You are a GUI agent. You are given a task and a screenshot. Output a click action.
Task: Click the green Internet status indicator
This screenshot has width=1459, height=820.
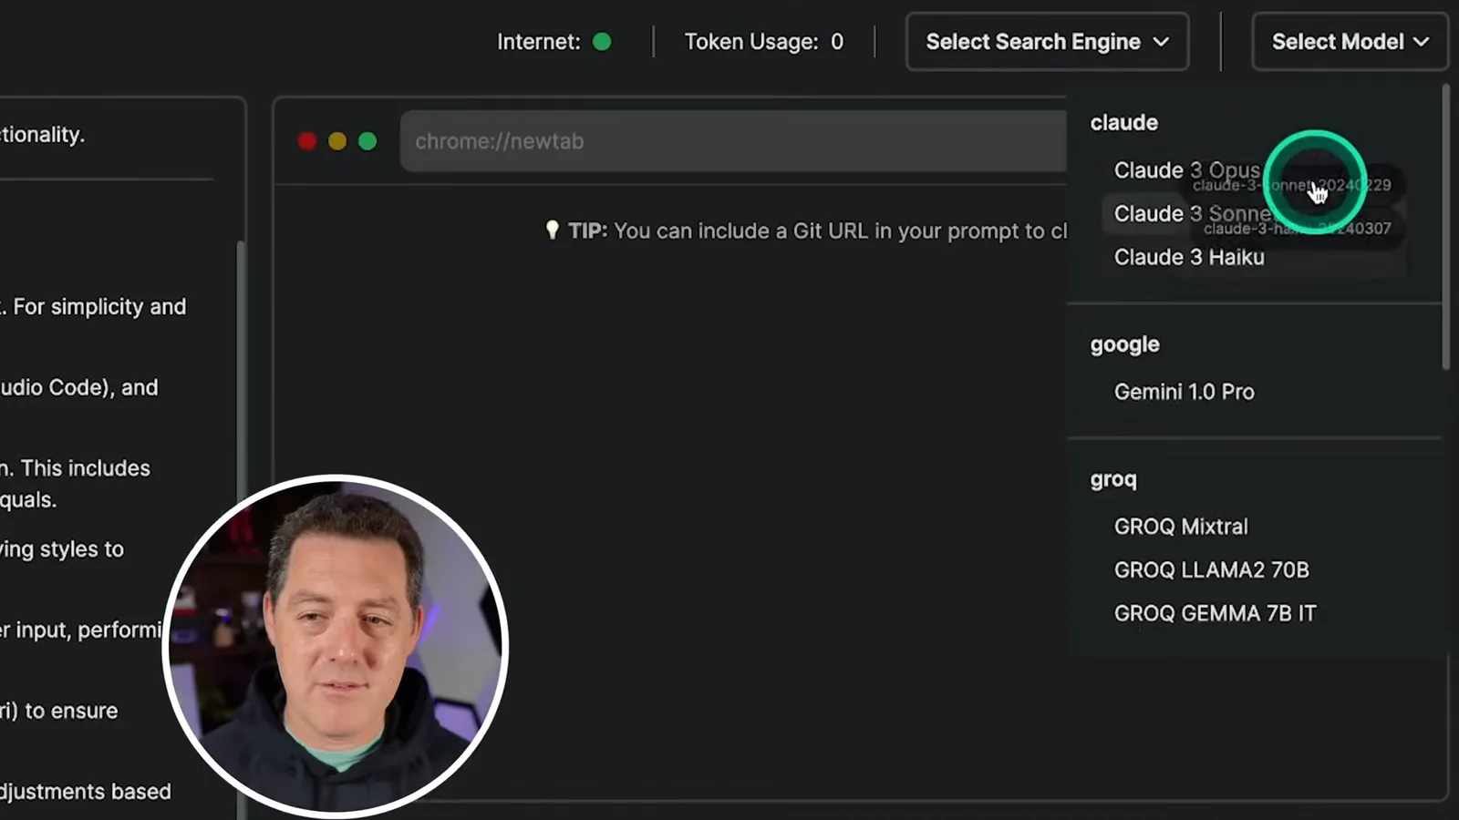602,42
